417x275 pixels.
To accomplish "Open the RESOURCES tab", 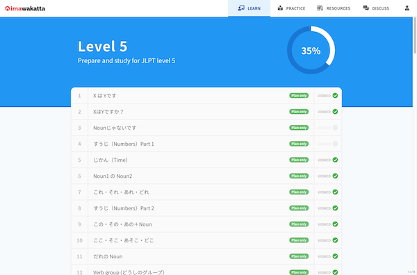I will [334, 8].
